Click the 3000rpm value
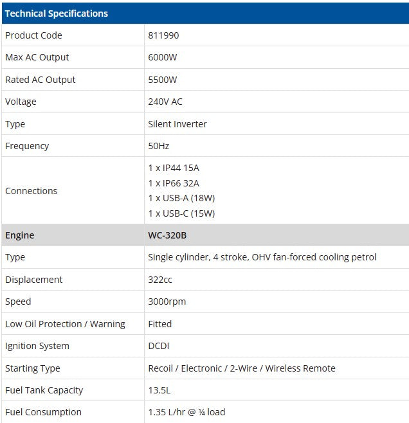 pyautogui.click(x=167, y=301)
